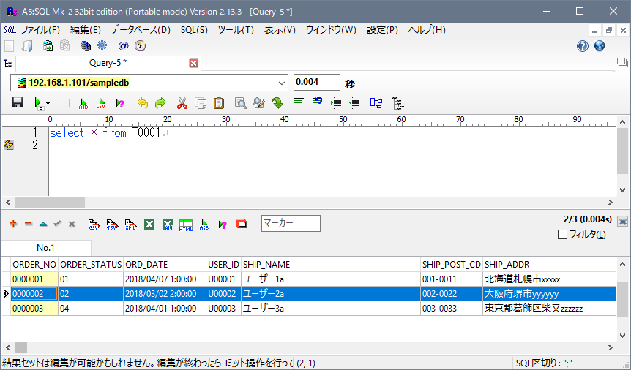631x370 pixels.
Task: Export the result as an HTML table
Action: 186,224
